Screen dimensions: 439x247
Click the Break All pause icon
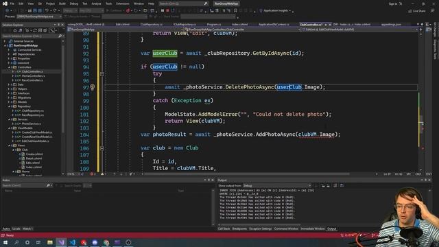pyautogui.click(x=163, y=11)
